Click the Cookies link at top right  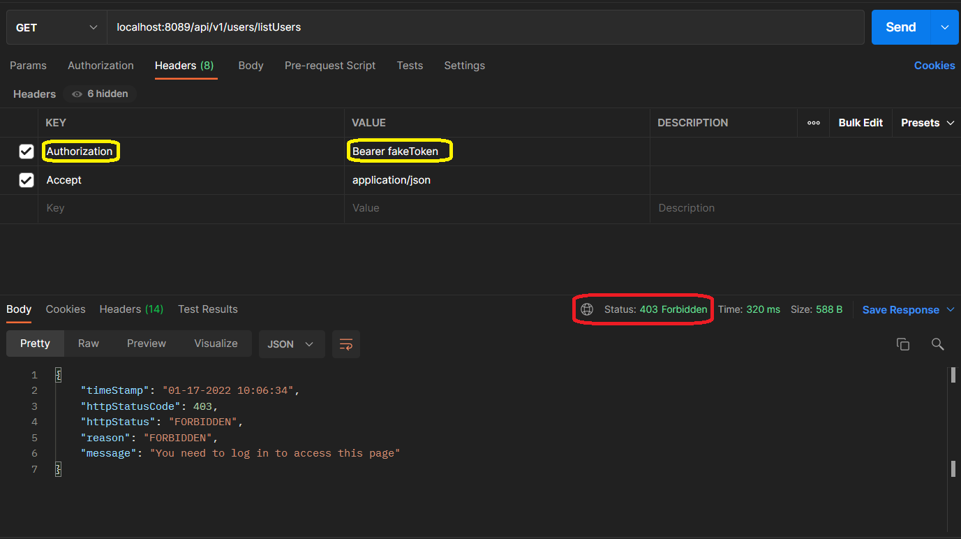(934, 66)
